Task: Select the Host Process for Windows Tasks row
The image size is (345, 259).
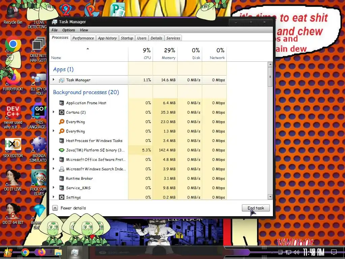Action: coord(138,141)
